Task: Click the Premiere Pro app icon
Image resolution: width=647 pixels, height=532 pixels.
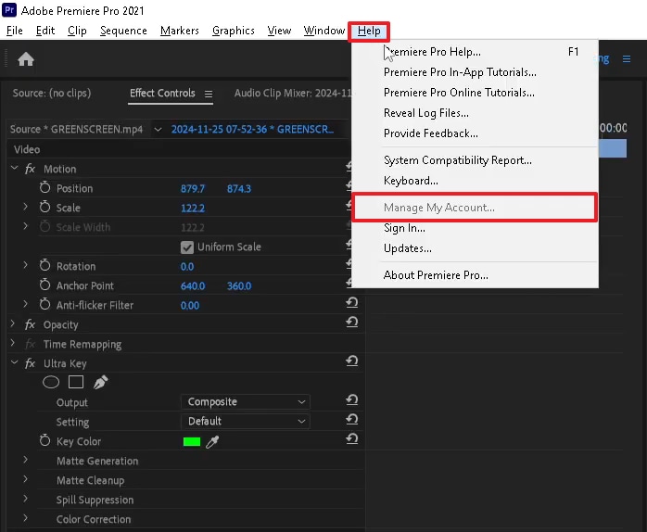Action: click(9, 9)
